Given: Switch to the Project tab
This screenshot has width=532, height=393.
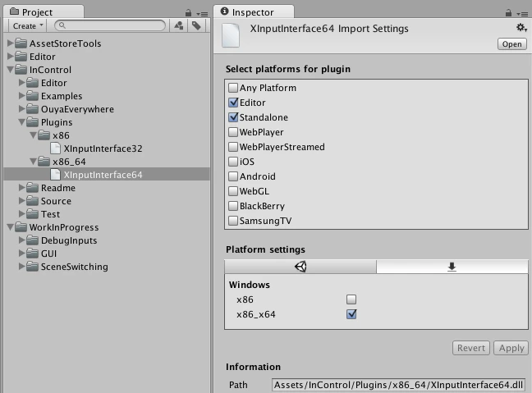Looking at the screenshot, I should 44,12.
